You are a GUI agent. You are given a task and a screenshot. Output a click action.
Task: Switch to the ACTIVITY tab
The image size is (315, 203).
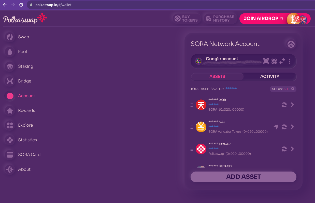pyautogui.click(x=270, y=76)
